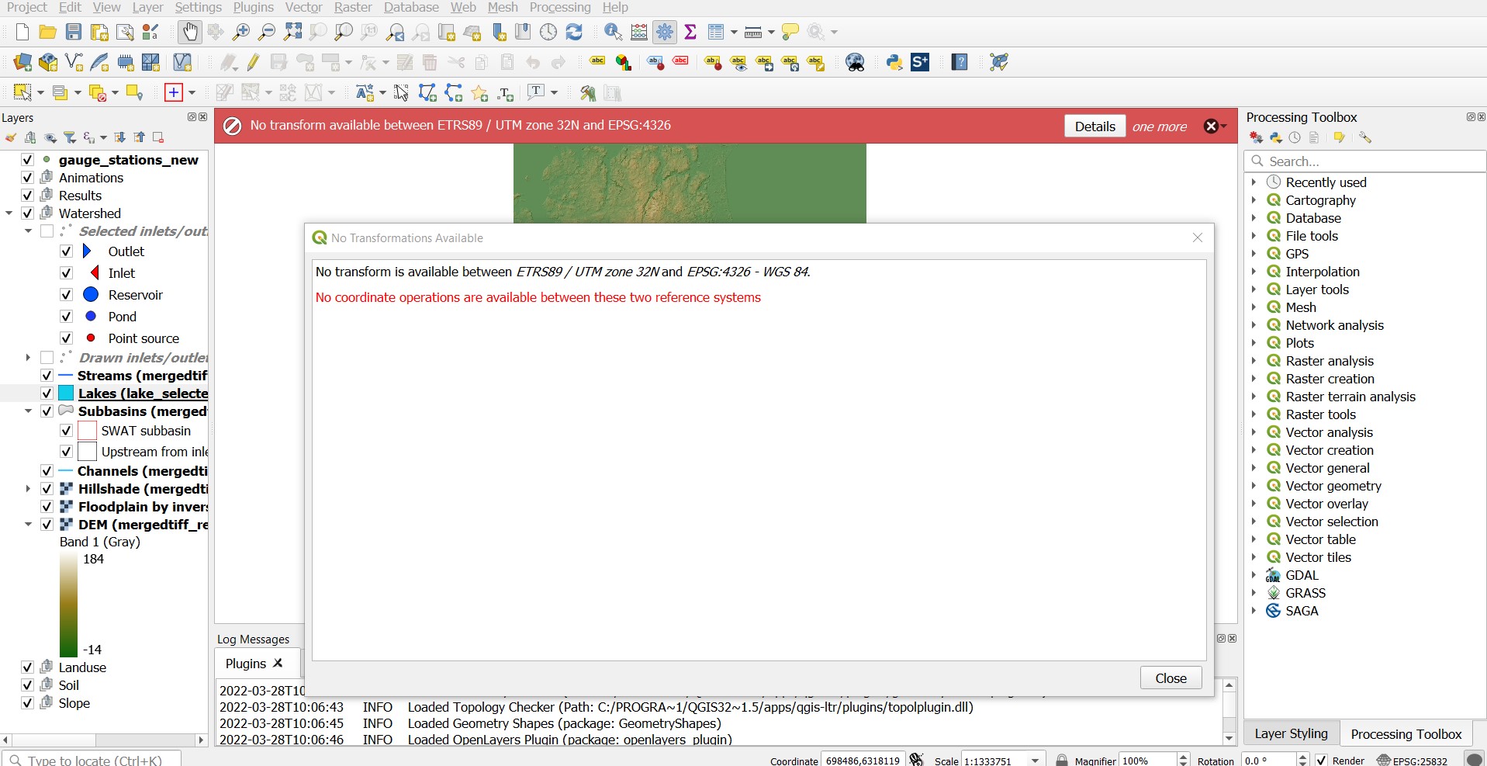The width and height of the screenshot is (1487, 766).
Task: Hide the Landuse layer
Action: (x=26, y=667)
